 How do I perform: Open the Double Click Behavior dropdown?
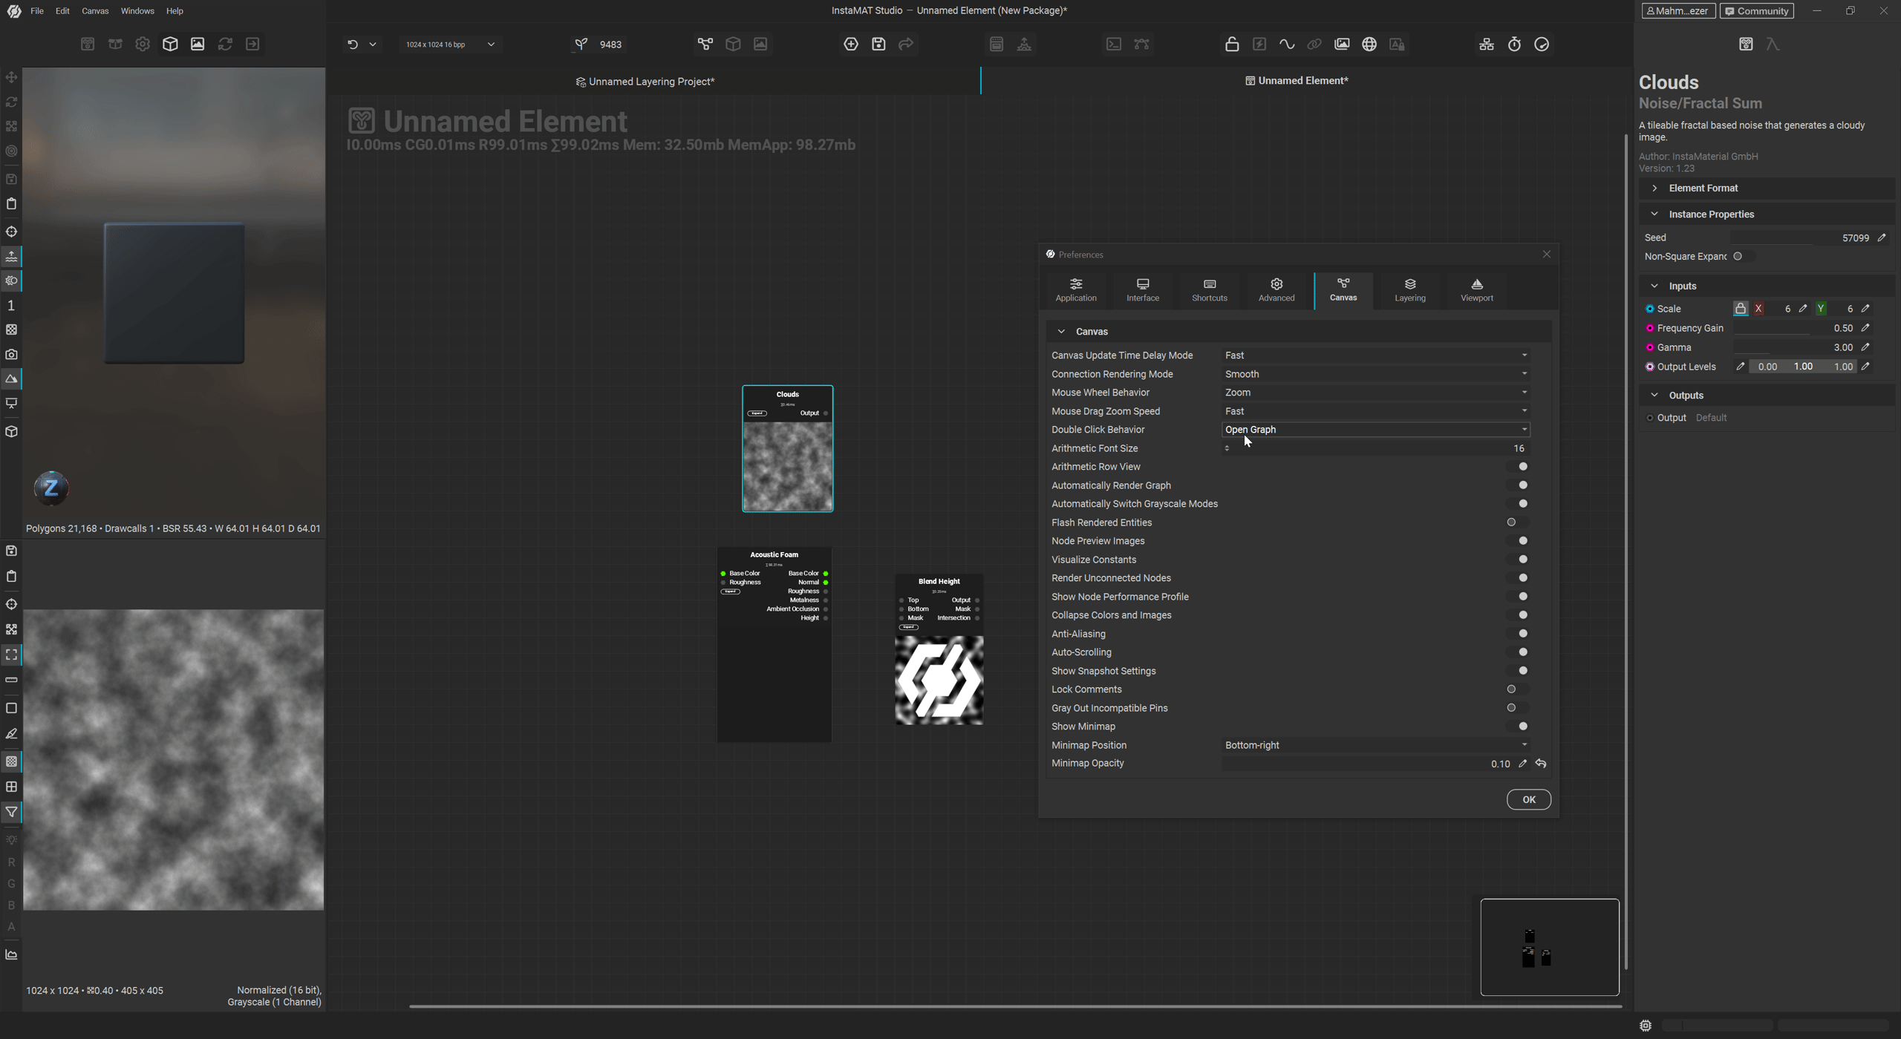click(x=1375, y=430)
